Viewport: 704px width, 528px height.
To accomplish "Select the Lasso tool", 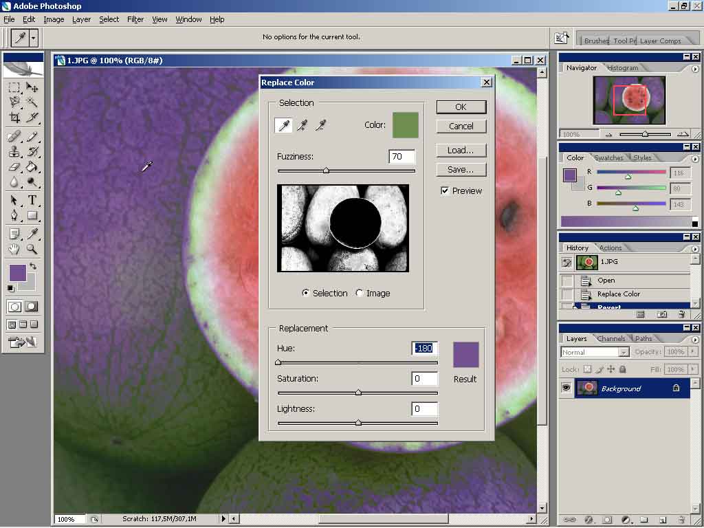I will point(14,102).
